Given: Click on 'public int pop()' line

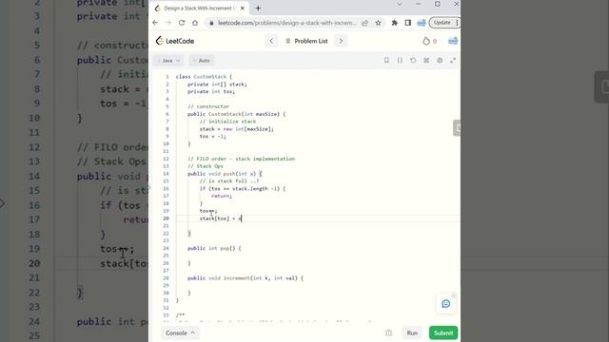Looking at the screenshot, I should [214, 248].
